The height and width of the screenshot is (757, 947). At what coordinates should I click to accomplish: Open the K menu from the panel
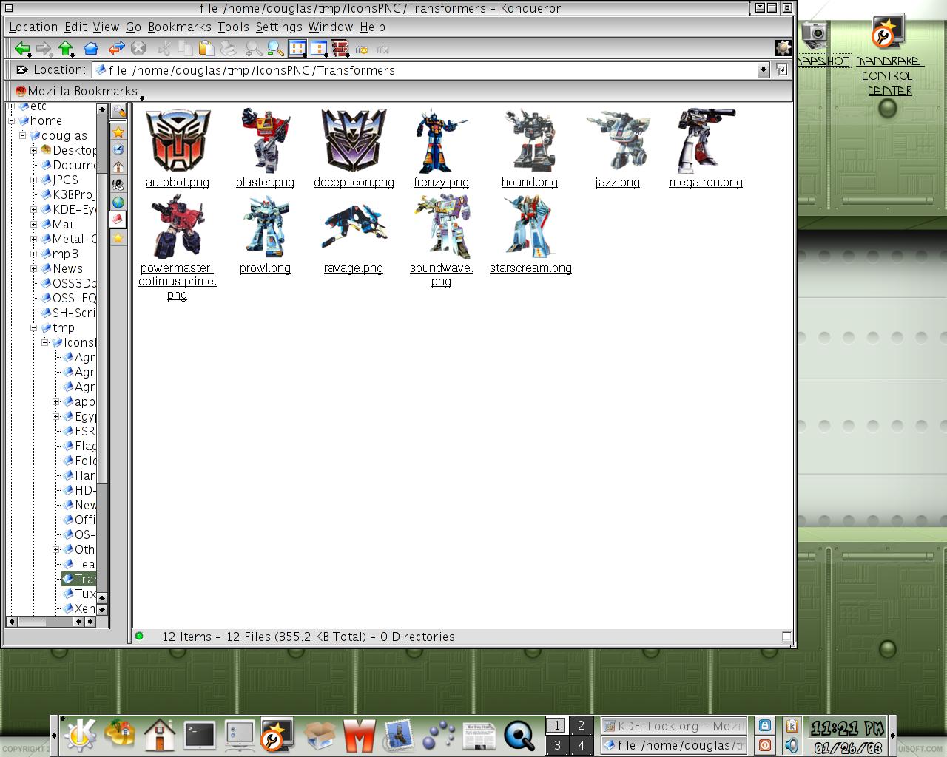80,735
